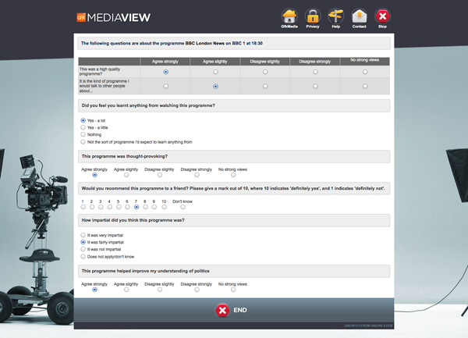Select Disagree slightly under thought-provoking question
468x338 pixels.
[x=160, y=175]
